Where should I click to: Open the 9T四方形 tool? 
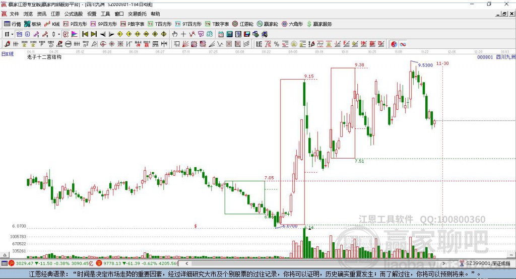[188, 24]
